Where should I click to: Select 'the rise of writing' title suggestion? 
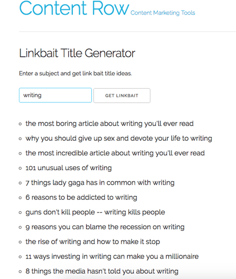pyautogui.click(x=93, y=242)
